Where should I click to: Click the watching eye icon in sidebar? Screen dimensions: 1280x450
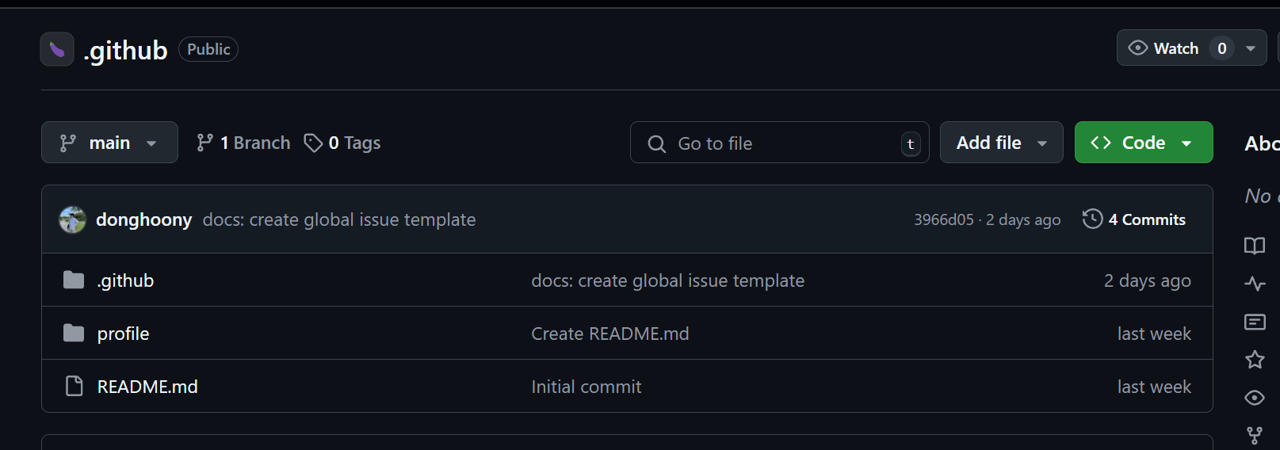(1255, 398)
